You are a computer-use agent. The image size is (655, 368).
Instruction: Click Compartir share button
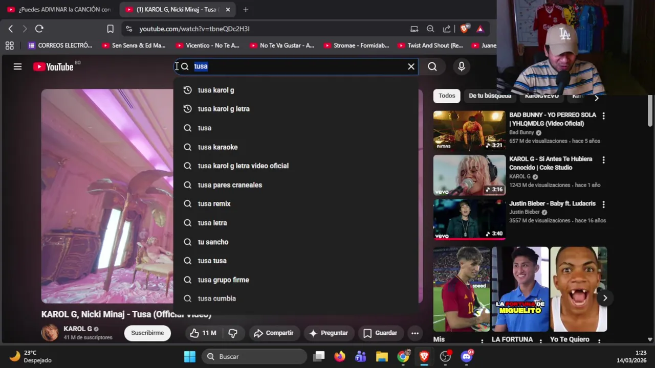click(274, 333)
